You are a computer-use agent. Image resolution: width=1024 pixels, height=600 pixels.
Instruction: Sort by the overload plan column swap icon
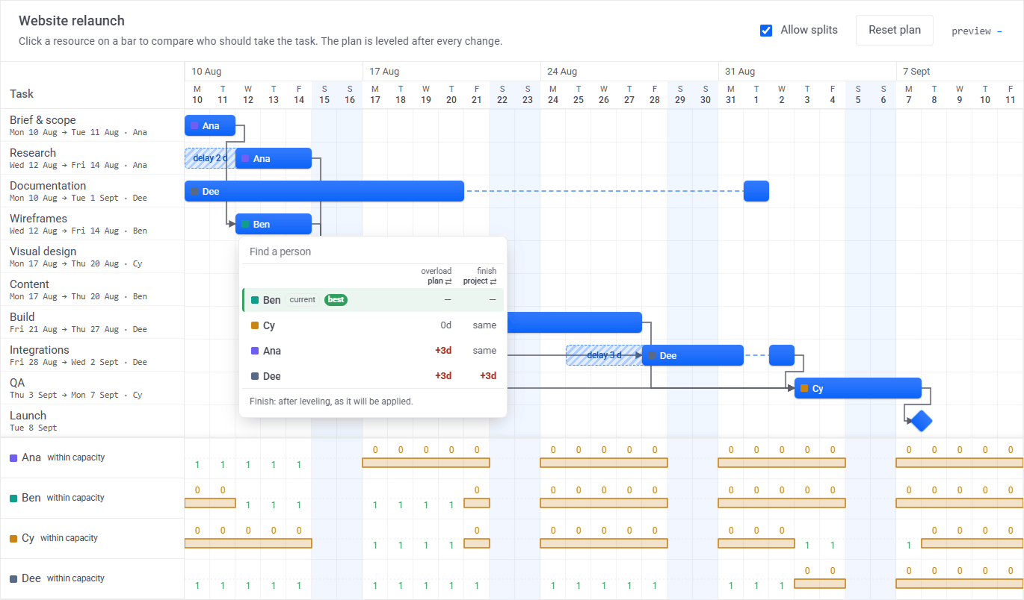(448, 281)
